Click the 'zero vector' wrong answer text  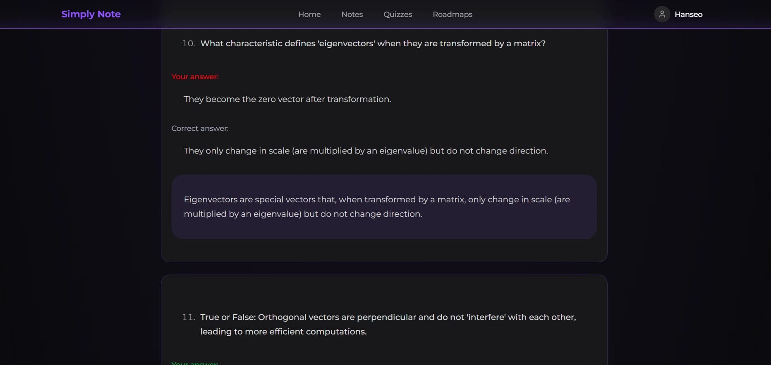(x=287, y=99)
